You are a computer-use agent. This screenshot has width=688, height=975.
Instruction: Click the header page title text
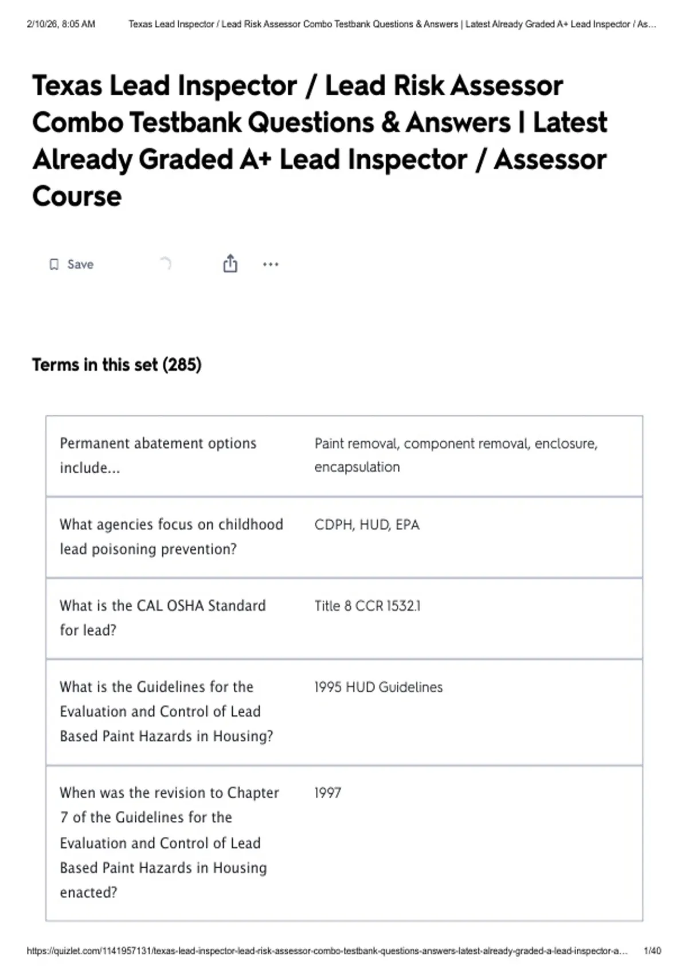point(392,24)
